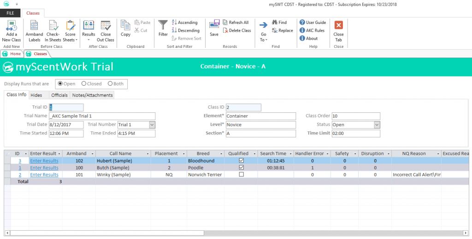Click Refresh All
Screen dimensions: 472x239
pyautogui.click(x=236, y=22)
